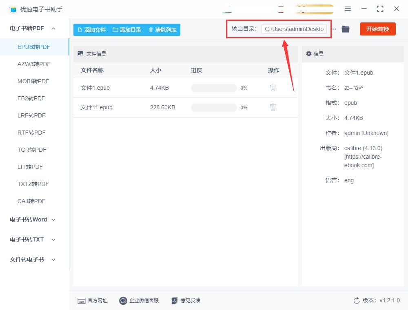Select RTF转PDF in the sidebar
Screen dimensions: 408x310
pyautogui.click(x=31, y=133)
